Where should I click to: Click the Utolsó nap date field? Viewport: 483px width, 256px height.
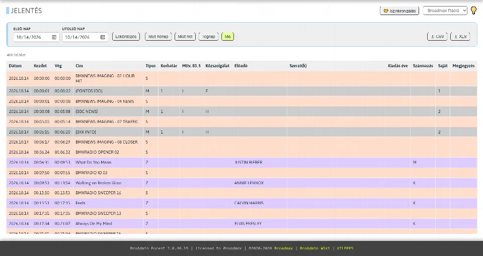coord(85,37)
